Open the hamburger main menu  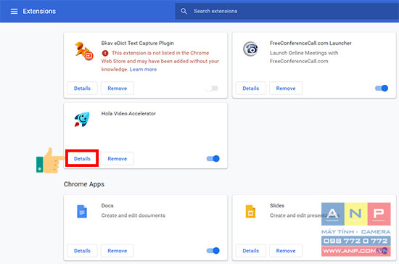click(14, 11)
